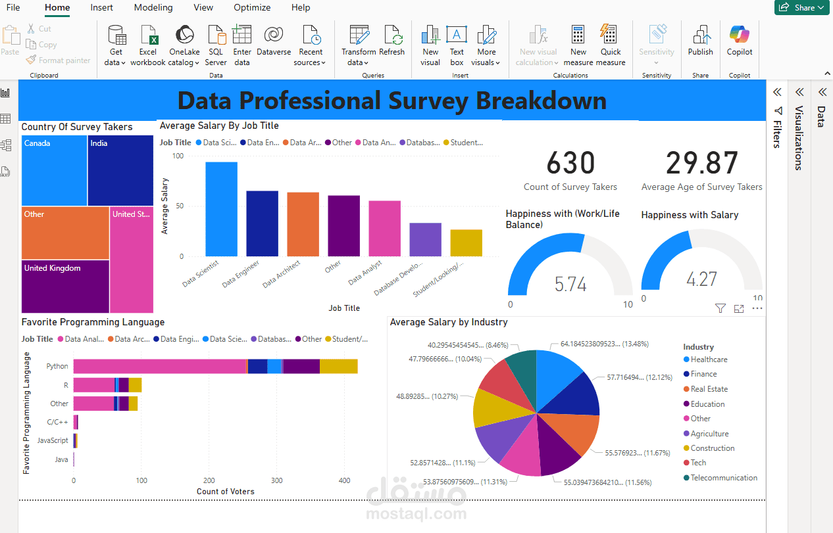Image resolution: width=833 pixels, height=533 pixels.
Task: Open the View tab
Action: (203, 8)
